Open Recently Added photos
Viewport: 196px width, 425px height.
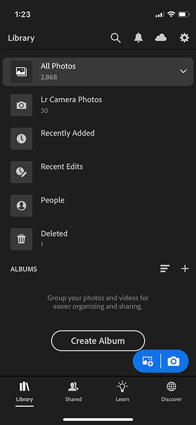[98, 139]
